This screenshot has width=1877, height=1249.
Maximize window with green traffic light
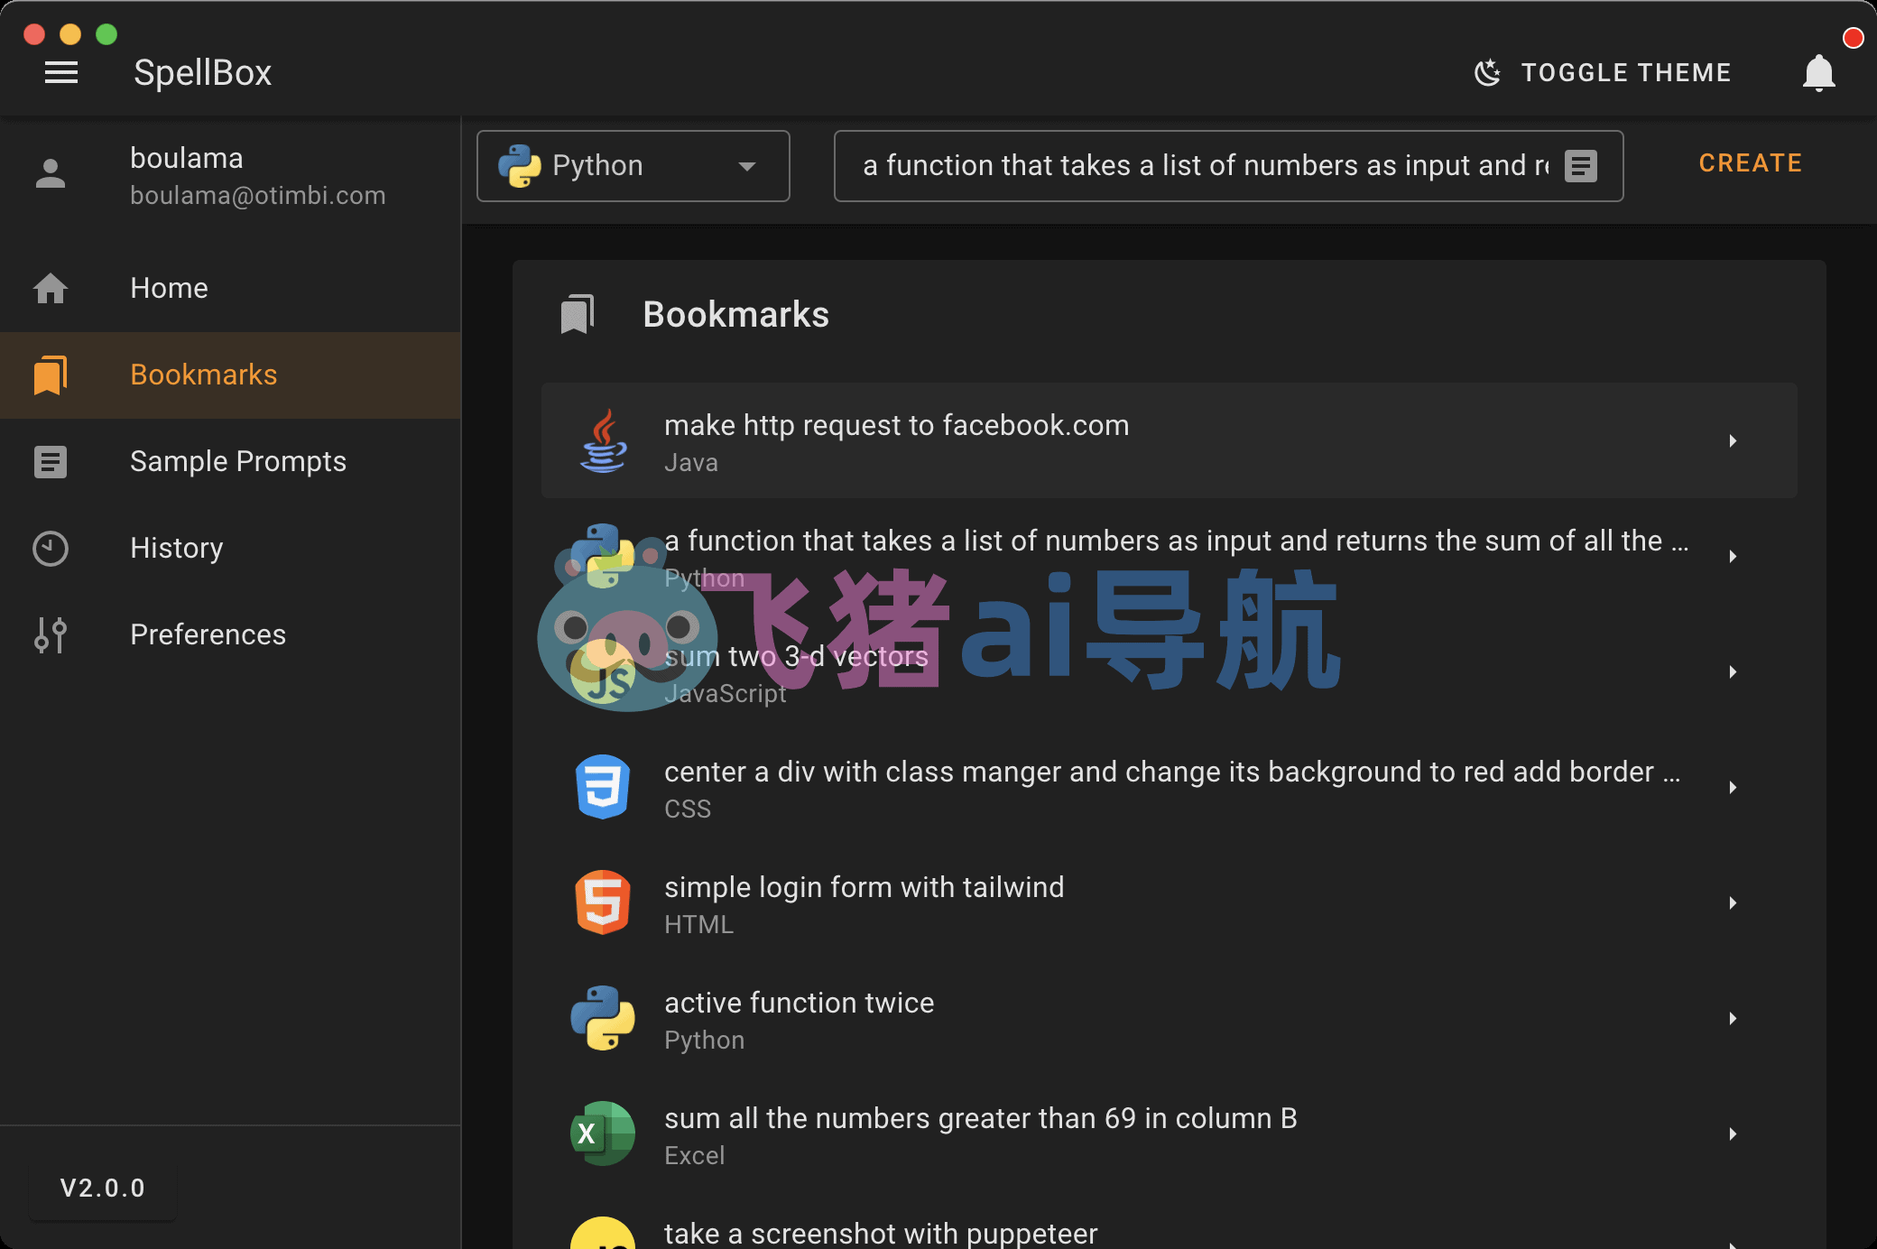[106, 34]
